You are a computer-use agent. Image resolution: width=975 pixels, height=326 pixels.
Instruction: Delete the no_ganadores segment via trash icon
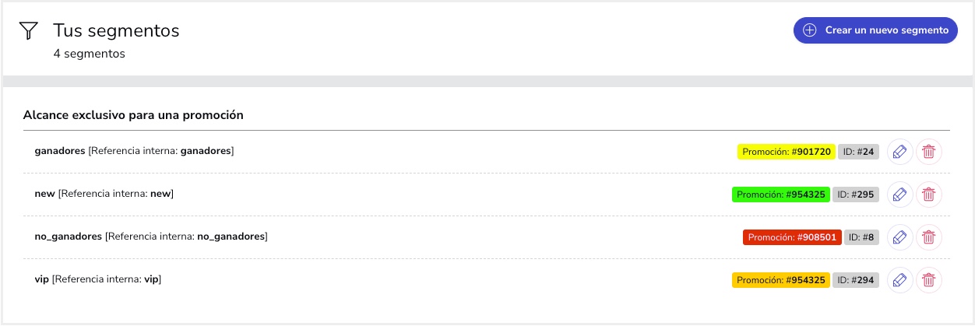tap(928, 237)
